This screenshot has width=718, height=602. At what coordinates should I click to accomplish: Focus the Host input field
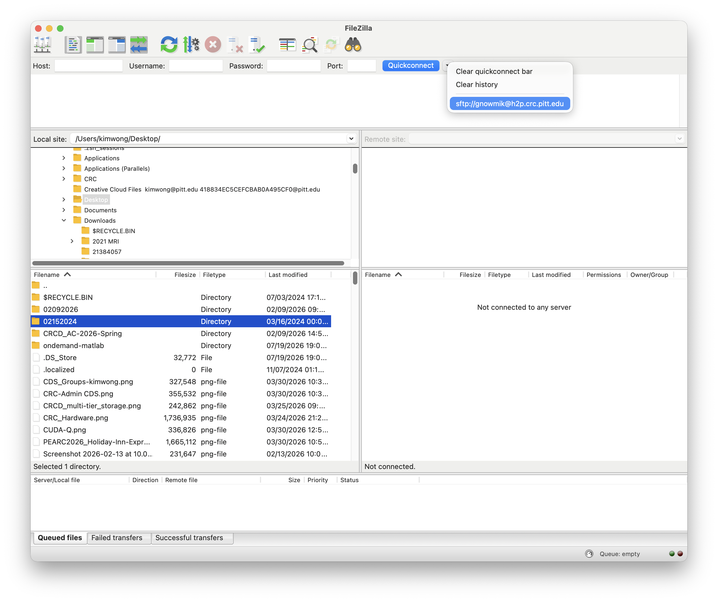click(x=89, y=66)
